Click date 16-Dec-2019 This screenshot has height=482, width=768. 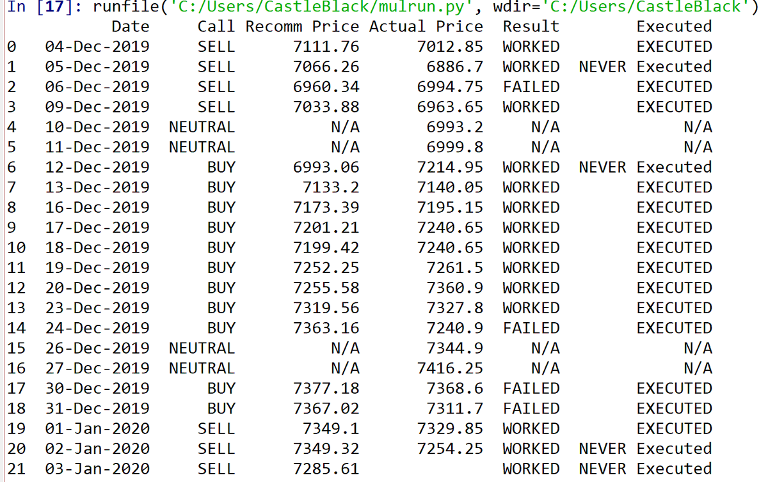tap(97, 208)
